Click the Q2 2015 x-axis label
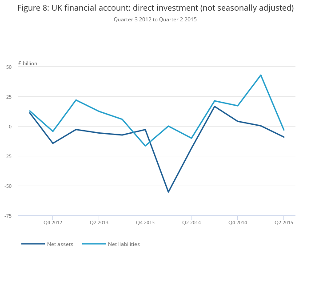 pyautogui.click(x=283, y=222)
